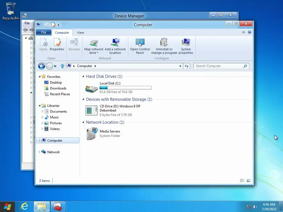Image resolution: width=283 pixels, height=212 pixels.
Task: Collapse the ribbon with the caret button
Action: (243, 32)
